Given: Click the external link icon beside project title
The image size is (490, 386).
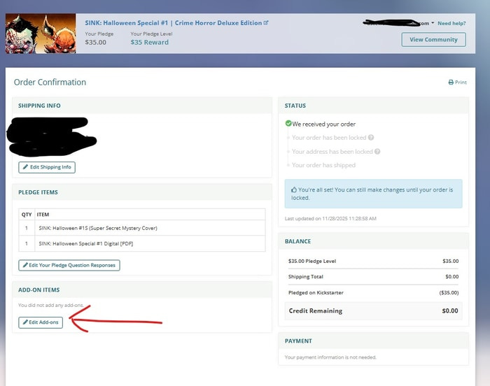Looking at the screenshot, I should click(266, 22).
